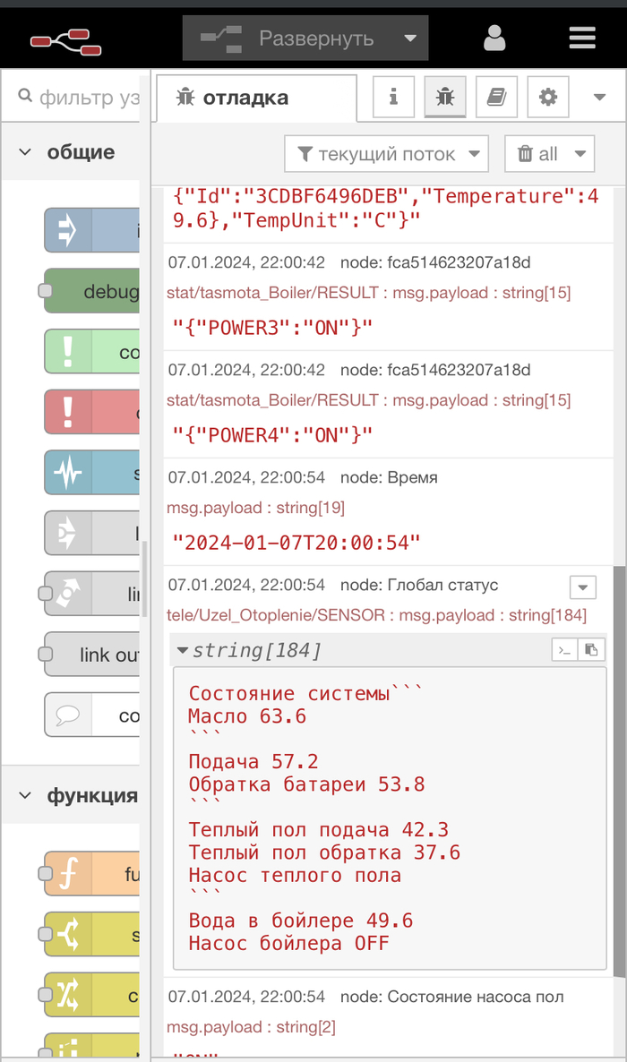This screenshot has height=1062, width=627.
Task: Open the user account icon menu
Action: pyautogui.click(x=494, y=39)
